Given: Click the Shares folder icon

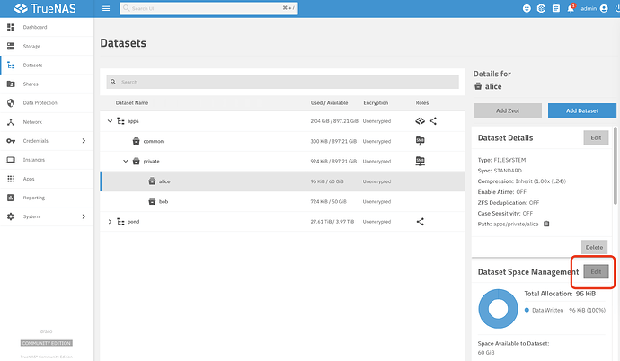Looking at the screenshot, I should pyautogui.click(x=11, y=84).
